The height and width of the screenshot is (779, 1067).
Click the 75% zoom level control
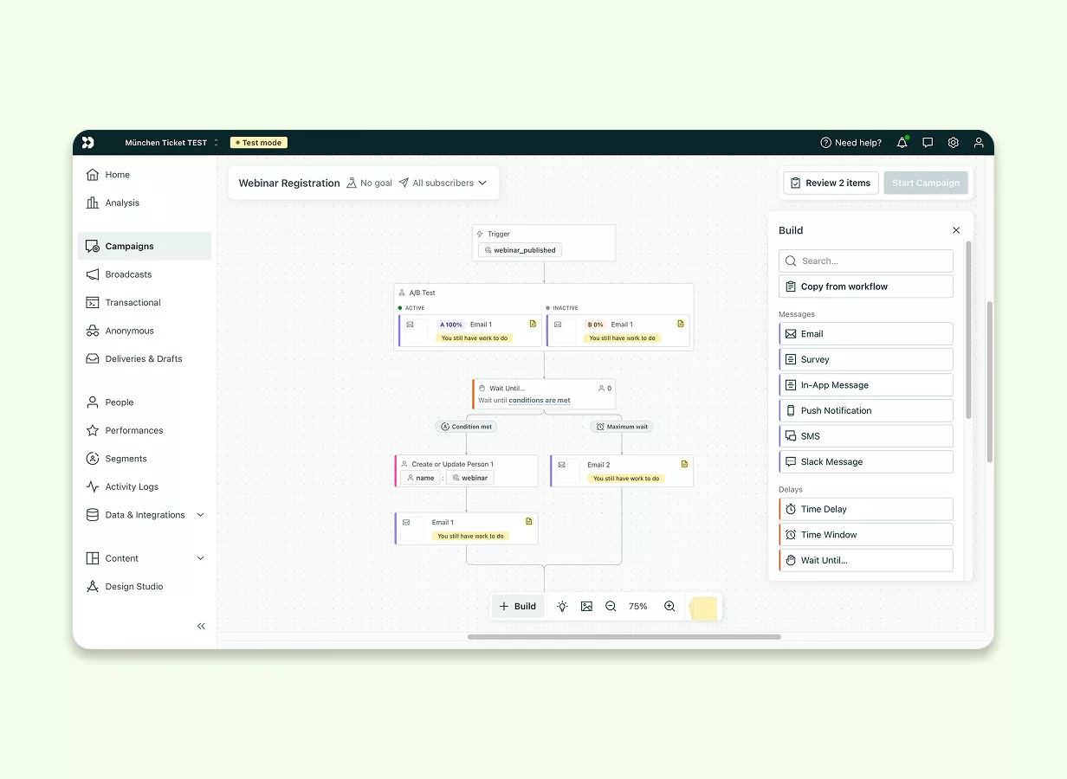pyautogui.click(x=638, y=606)
